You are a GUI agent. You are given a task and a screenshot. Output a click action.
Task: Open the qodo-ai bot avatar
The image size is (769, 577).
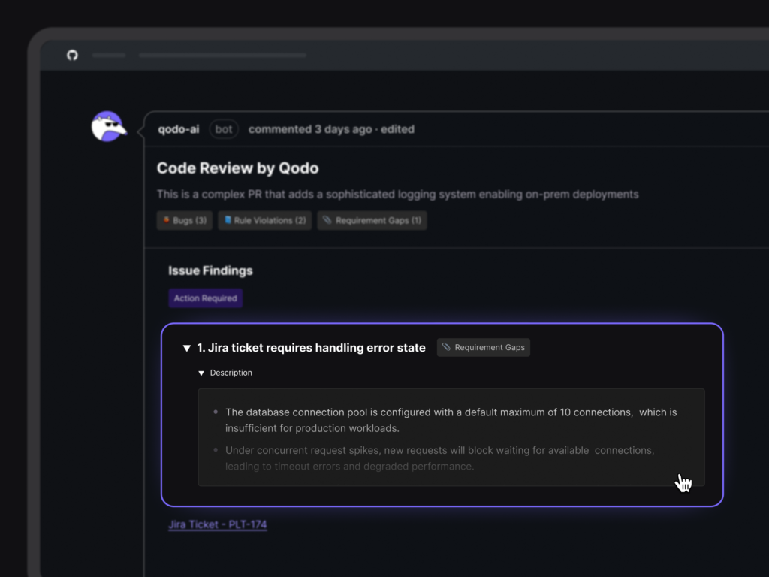pyautogui.click(x=107, y=126)
